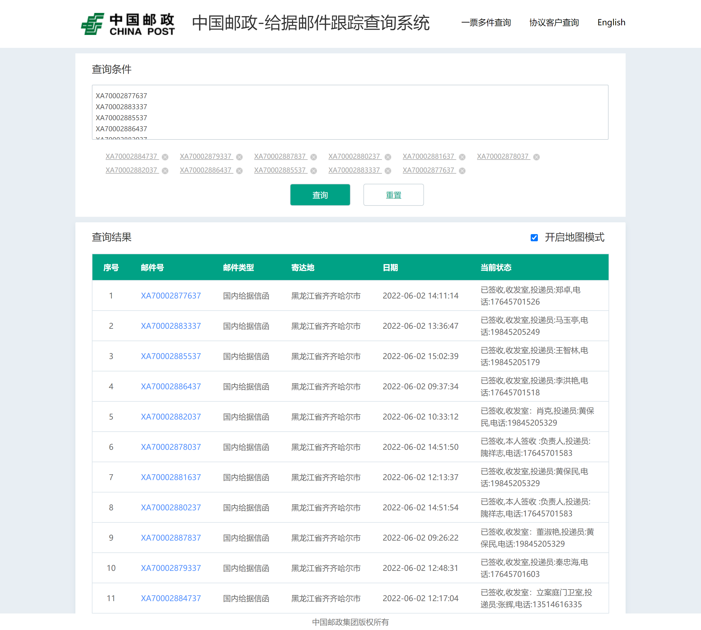
Task: Select the date 2022-06-02 12:17:04
Action: [421, 599]
